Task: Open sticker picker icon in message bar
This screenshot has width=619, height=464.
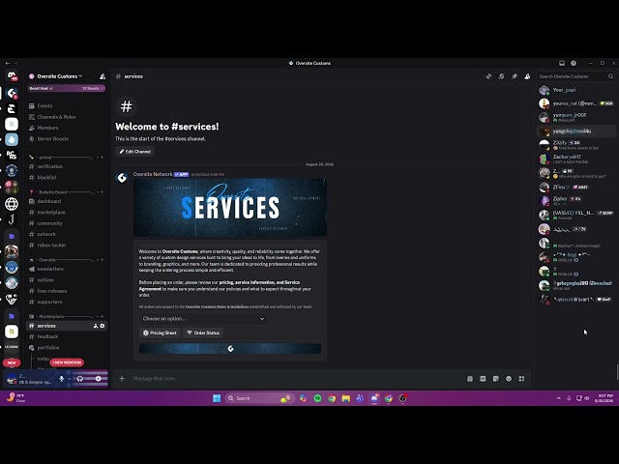Action: [496, 379]
